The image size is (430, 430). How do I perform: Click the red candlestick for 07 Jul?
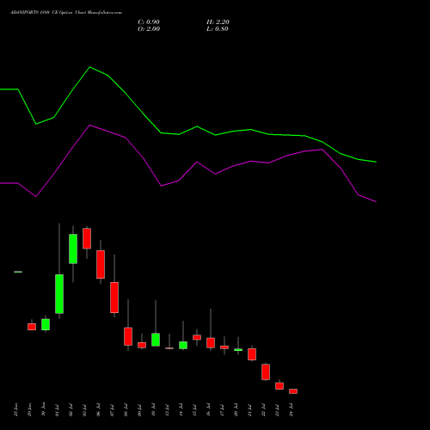click(x=114, y=298)
